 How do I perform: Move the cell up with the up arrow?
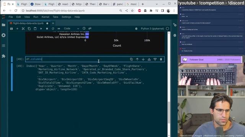pyautogui.click(x=137, y=59)
